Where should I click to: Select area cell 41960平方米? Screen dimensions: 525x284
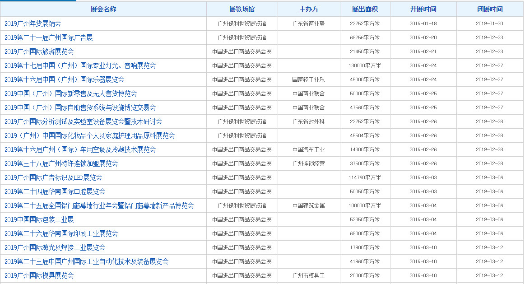(x=365, y=261)
